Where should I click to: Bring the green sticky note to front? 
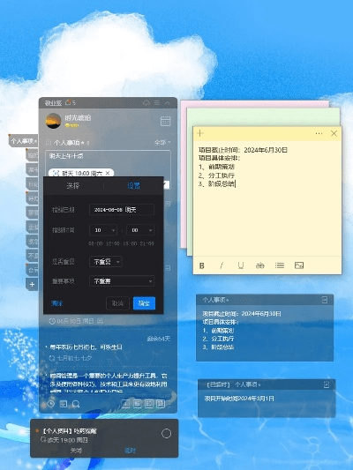263,117
